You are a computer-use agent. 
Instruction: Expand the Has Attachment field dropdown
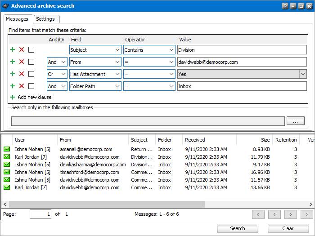[117, 74]
